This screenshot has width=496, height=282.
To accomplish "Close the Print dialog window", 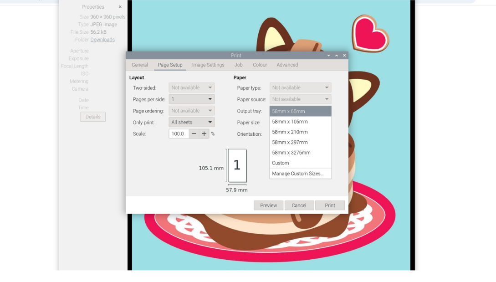I will tap(344, 56).
